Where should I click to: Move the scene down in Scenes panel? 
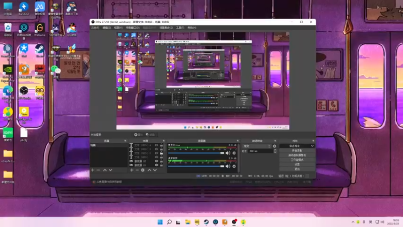tap(110, 170)
